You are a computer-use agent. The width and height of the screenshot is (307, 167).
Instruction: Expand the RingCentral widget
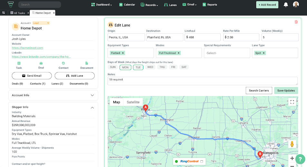202,161
